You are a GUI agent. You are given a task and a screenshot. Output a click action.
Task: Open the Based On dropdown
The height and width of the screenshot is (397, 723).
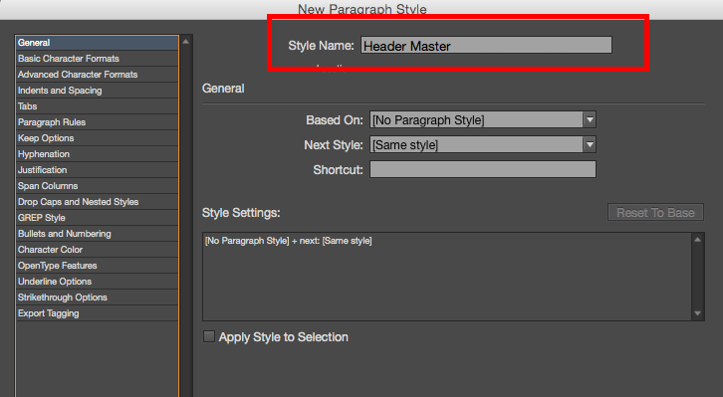(x=483, y=119)
